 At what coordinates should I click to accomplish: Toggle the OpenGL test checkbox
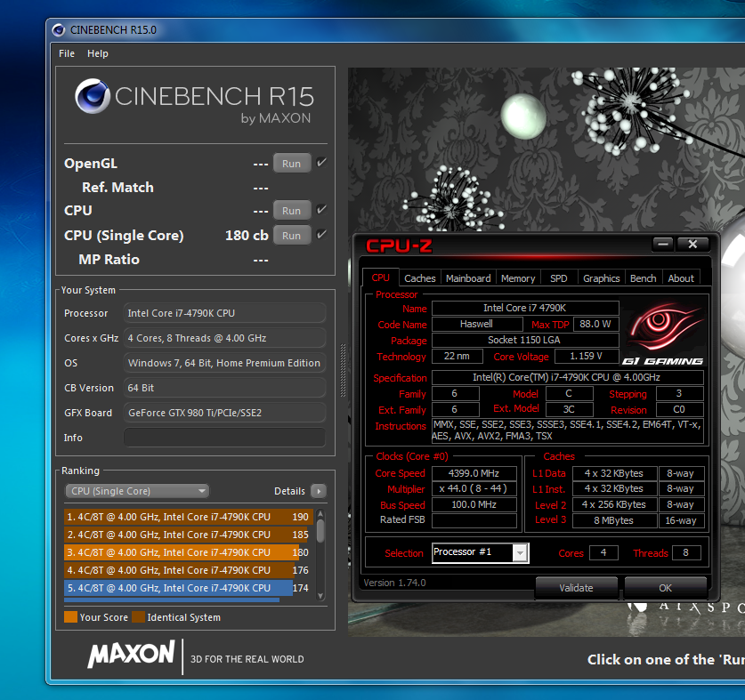tap(321, 163)
